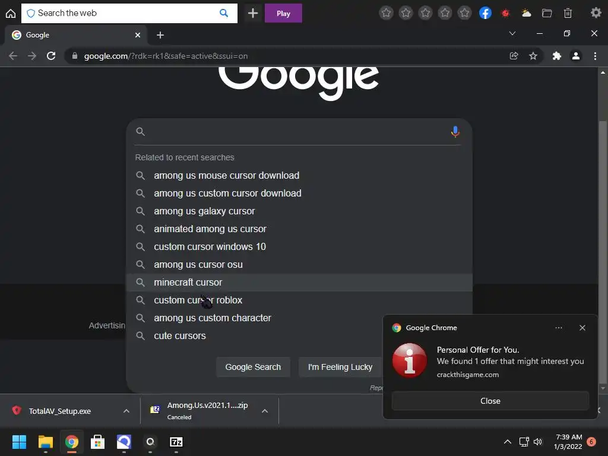This screenshot has width=608, height=456.
Task: Expand options for TotalAV_Setup.exe download
Action: tap(126, 411)
